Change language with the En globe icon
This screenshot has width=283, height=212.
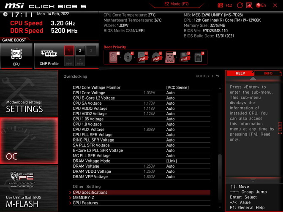pyautogui.click(x=261, y=5)
